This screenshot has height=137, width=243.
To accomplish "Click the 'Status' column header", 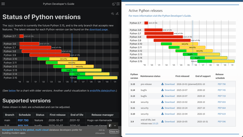I will tap(40, 115).
